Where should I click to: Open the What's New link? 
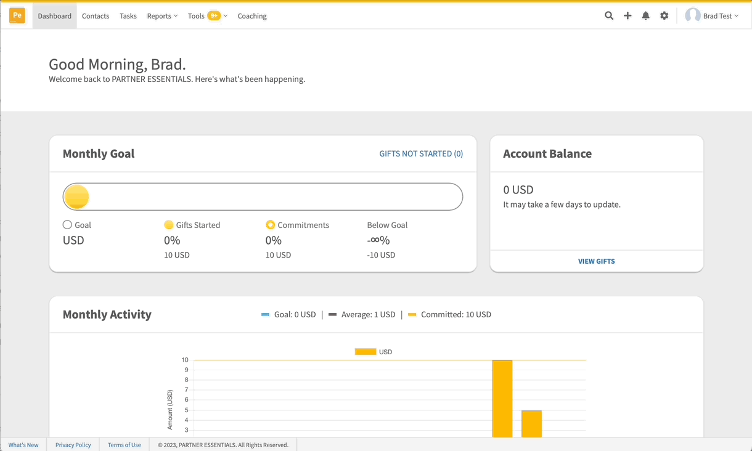[x=23, y=445]
